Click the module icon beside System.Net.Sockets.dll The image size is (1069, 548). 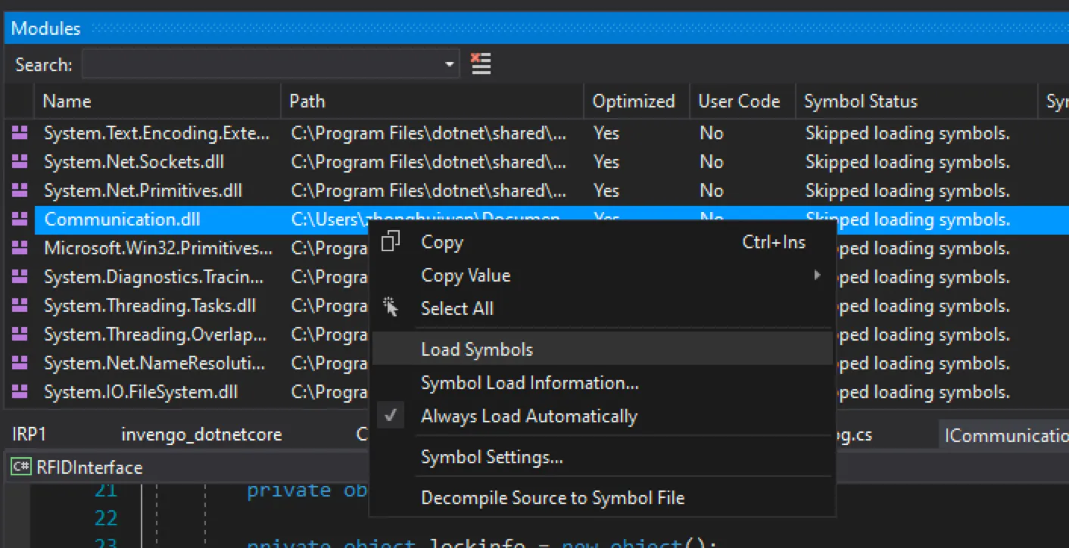[x=20, y=162]
